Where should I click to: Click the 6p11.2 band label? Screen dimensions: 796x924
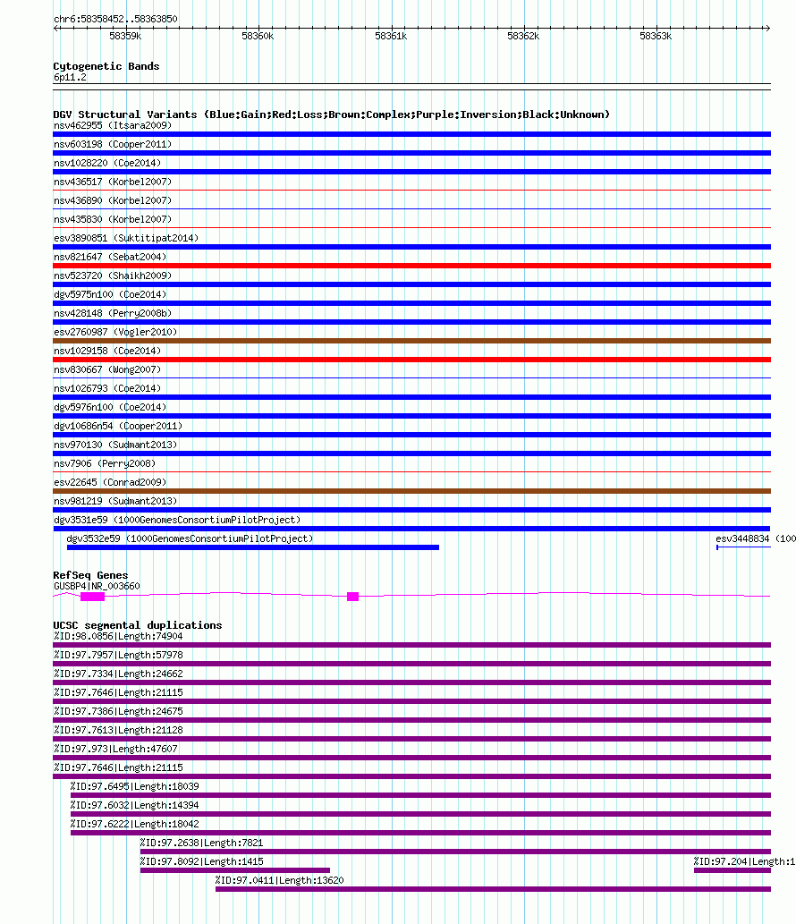[x=70, y=77]
